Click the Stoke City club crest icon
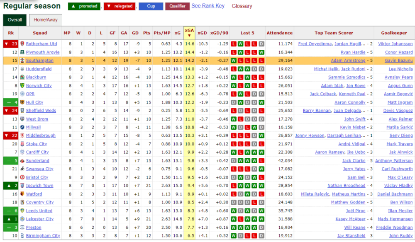This screenshot has height=242, width=415. coord(22,144)
